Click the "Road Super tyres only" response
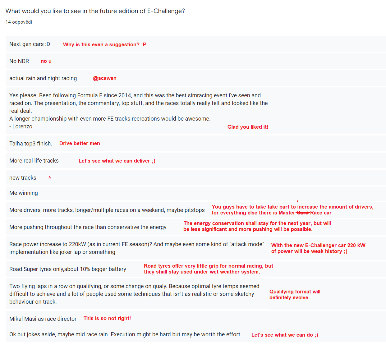Viewport: 386px width, 345px height. (68, 269)
